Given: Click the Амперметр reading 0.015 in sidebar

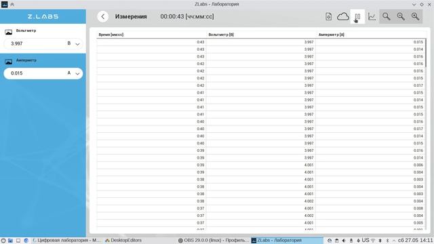Looking at the screenshot, I should (16, 73).
